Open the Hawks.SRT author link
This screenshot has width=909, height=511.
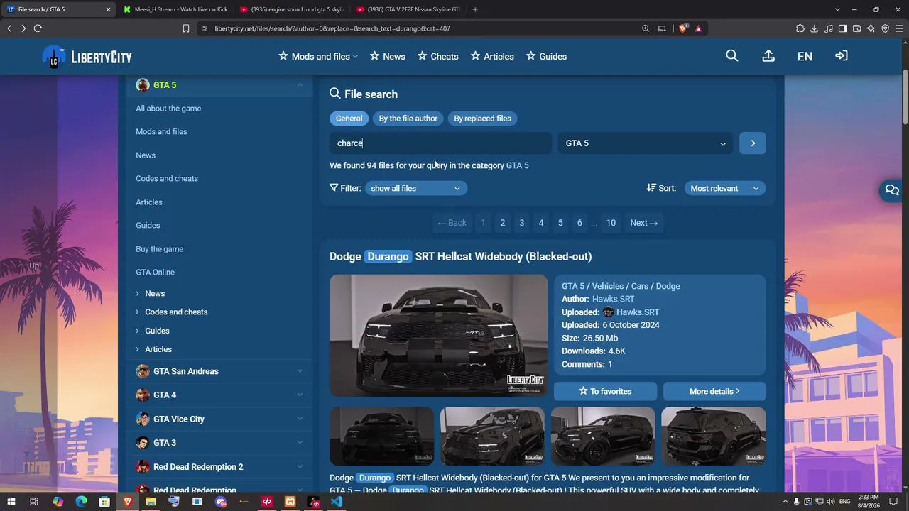(614, 299)
